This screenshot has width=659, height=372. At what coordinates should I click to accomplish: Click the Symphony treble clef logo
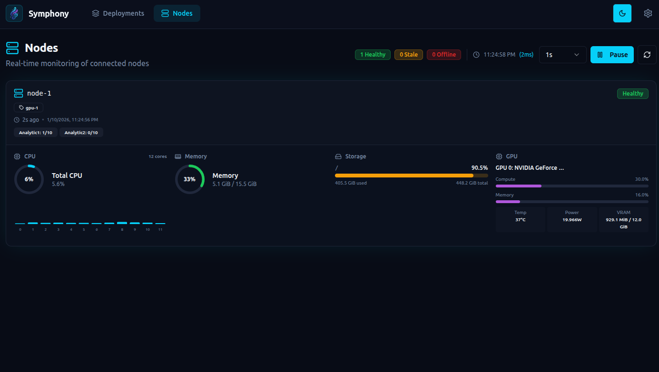point(14,13)
